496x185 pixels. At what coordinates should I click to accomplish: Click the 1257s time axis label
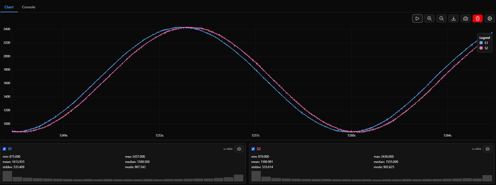255,136
